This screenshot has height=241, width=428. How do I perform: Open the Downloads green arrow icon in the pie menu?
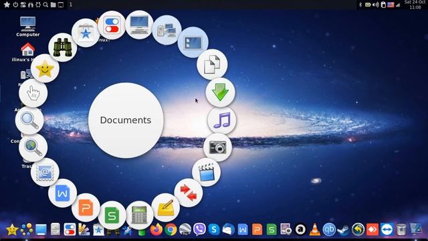pyautogui.click(x=220, y=92)
